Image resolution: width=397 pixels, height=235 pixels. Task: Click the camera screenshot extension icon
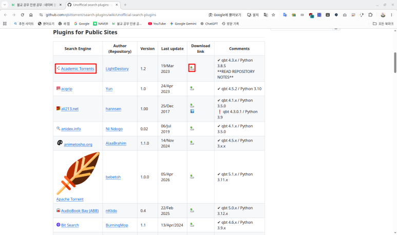coord(345,15)
